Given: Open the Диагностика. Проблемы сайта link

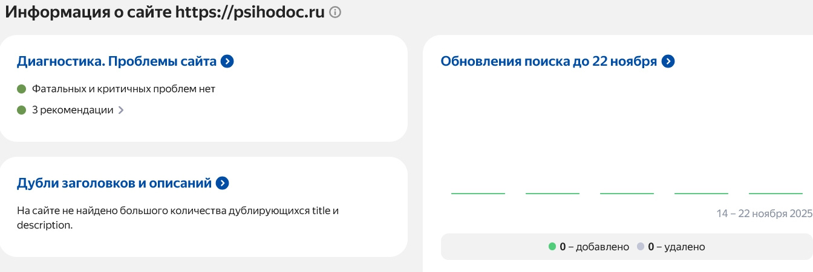Looking at the screenshot, I should tap(117, 61).
